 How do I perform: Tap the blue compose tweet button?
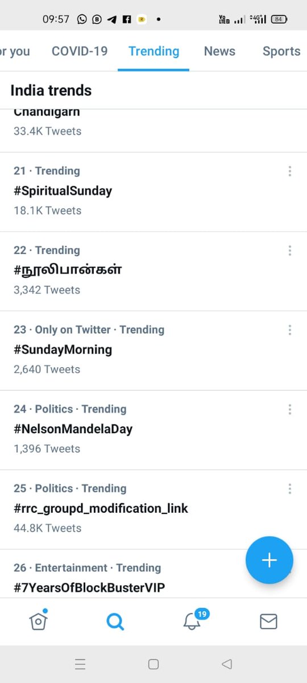[x=269, y=560]
